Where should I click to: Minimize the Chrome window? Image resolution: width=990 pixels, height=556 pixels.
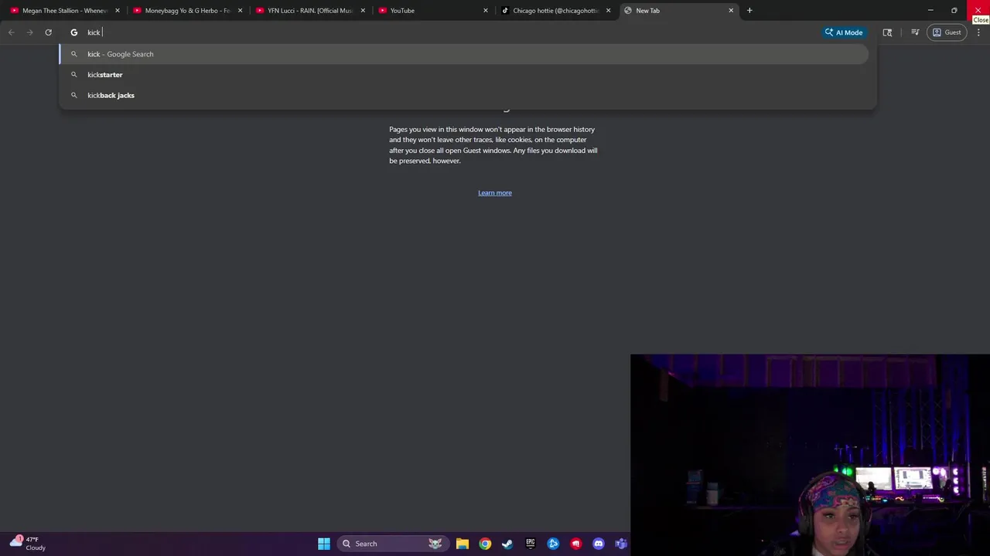coord(930,11)
